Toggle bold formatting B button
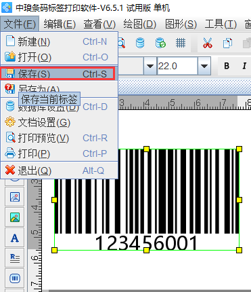The image size is (251, 292). 227,66
